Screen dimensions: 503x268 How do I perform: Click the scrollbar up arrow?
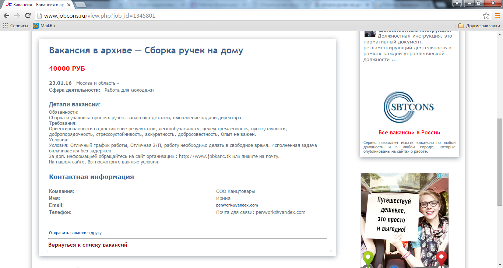click(x=500, y=34)
